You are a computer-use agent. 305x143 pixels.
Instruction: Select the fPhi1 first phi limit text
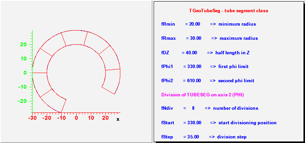[x=205, y=67]
